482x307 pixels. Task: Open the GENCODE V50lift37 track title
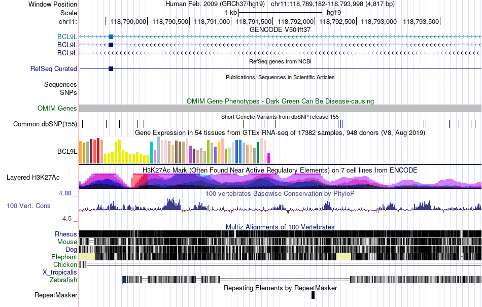280,30
